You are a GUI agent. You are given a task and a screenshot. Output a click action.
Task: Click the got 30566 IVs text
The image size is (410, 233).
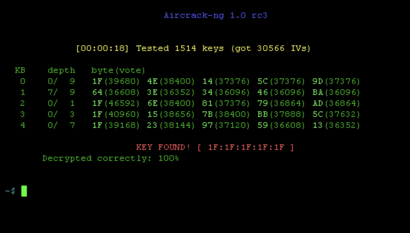(271, 48)
